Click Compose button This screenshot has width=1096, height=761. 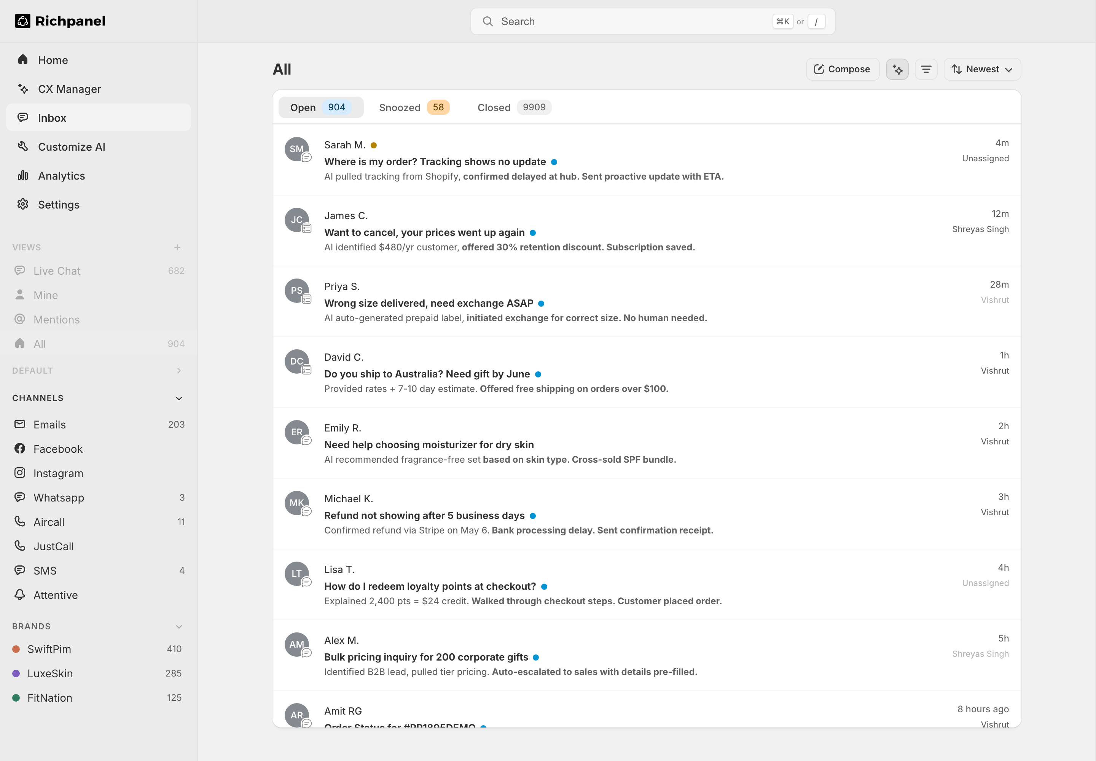point(842,69)
